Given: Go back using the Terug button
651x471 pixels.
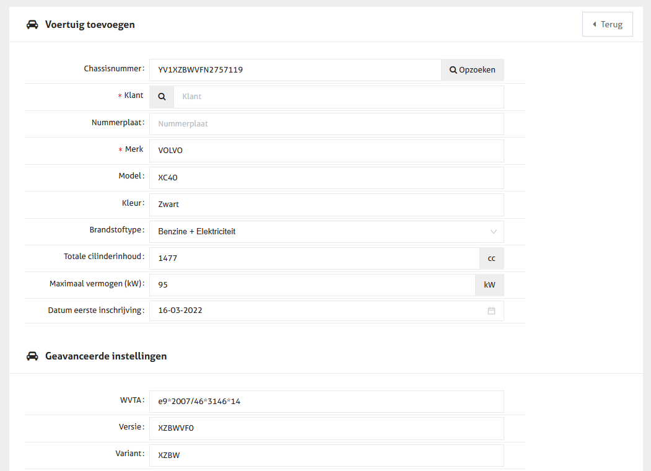Looking at the screenshot, I should tap(607, 24).
